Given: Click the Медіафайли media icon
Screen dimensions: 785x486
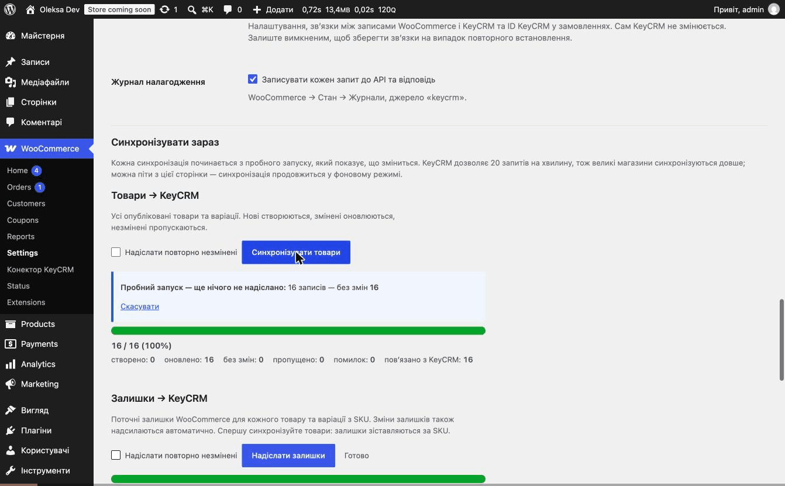Looking at the screenshot, I should (11, 82).
